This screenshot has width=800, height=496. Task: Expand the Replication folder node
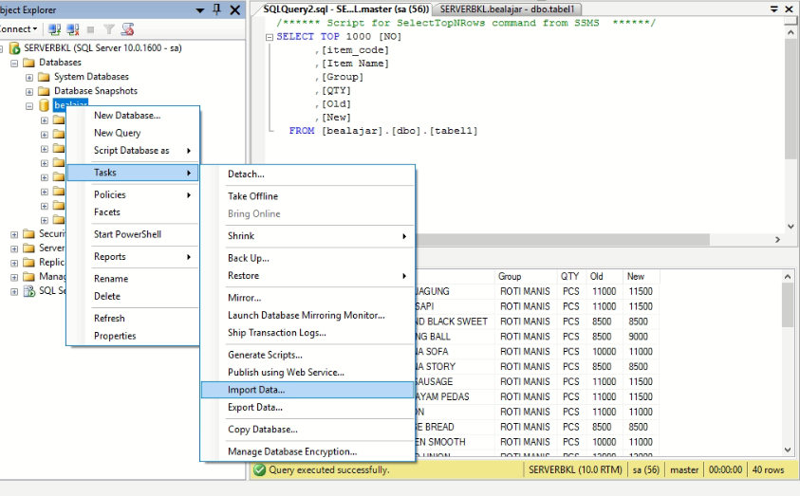point(14,263)
